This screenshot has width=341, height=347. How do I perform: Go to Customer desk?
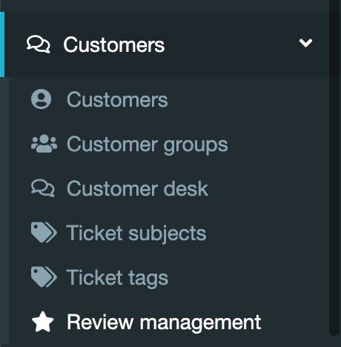tap(137, 188)
